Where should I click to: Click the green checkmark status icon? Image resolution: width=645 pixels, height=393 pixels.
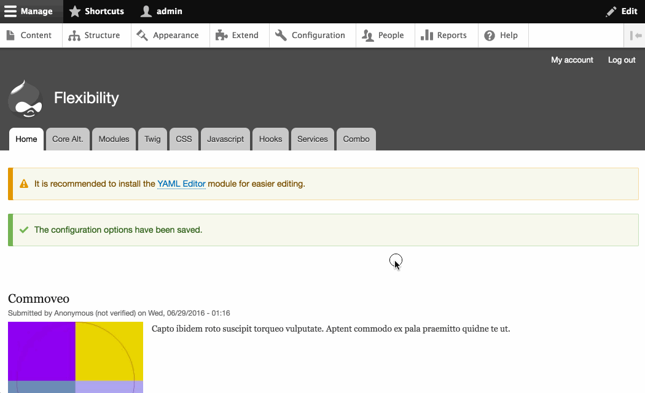coord(24,230)
